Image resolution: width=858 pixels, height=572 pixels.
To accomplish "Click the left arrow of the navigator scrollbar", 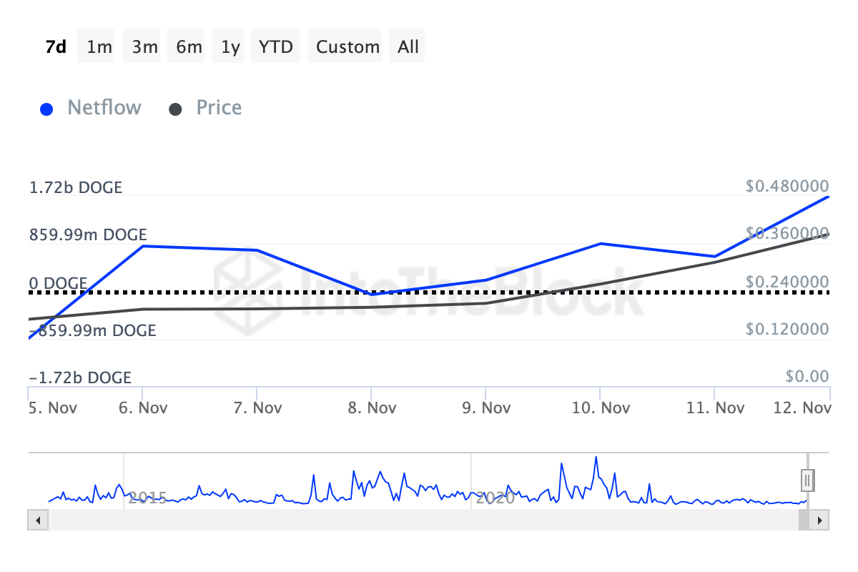I will point(37,521).
